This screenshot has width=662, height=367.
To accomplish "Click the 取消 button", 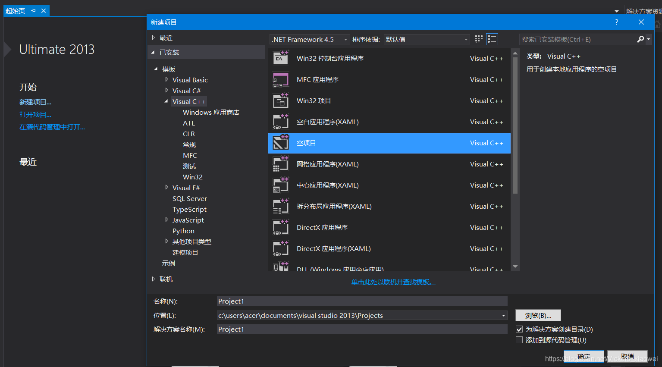I will coord(627,357).
